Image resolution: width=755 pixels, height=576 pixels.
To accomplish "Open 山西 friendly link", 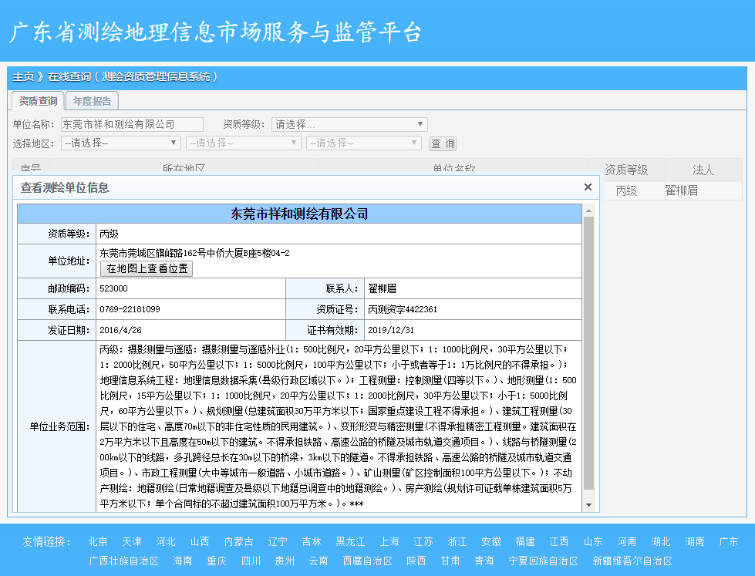I will pos(200,541).
